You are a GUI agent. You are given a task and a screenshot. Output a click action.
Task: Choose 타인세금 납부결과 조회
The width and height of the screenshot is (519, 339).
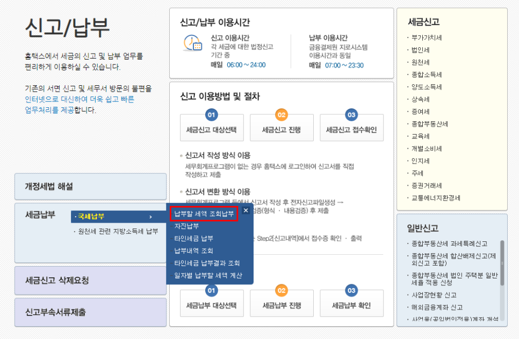207,263
